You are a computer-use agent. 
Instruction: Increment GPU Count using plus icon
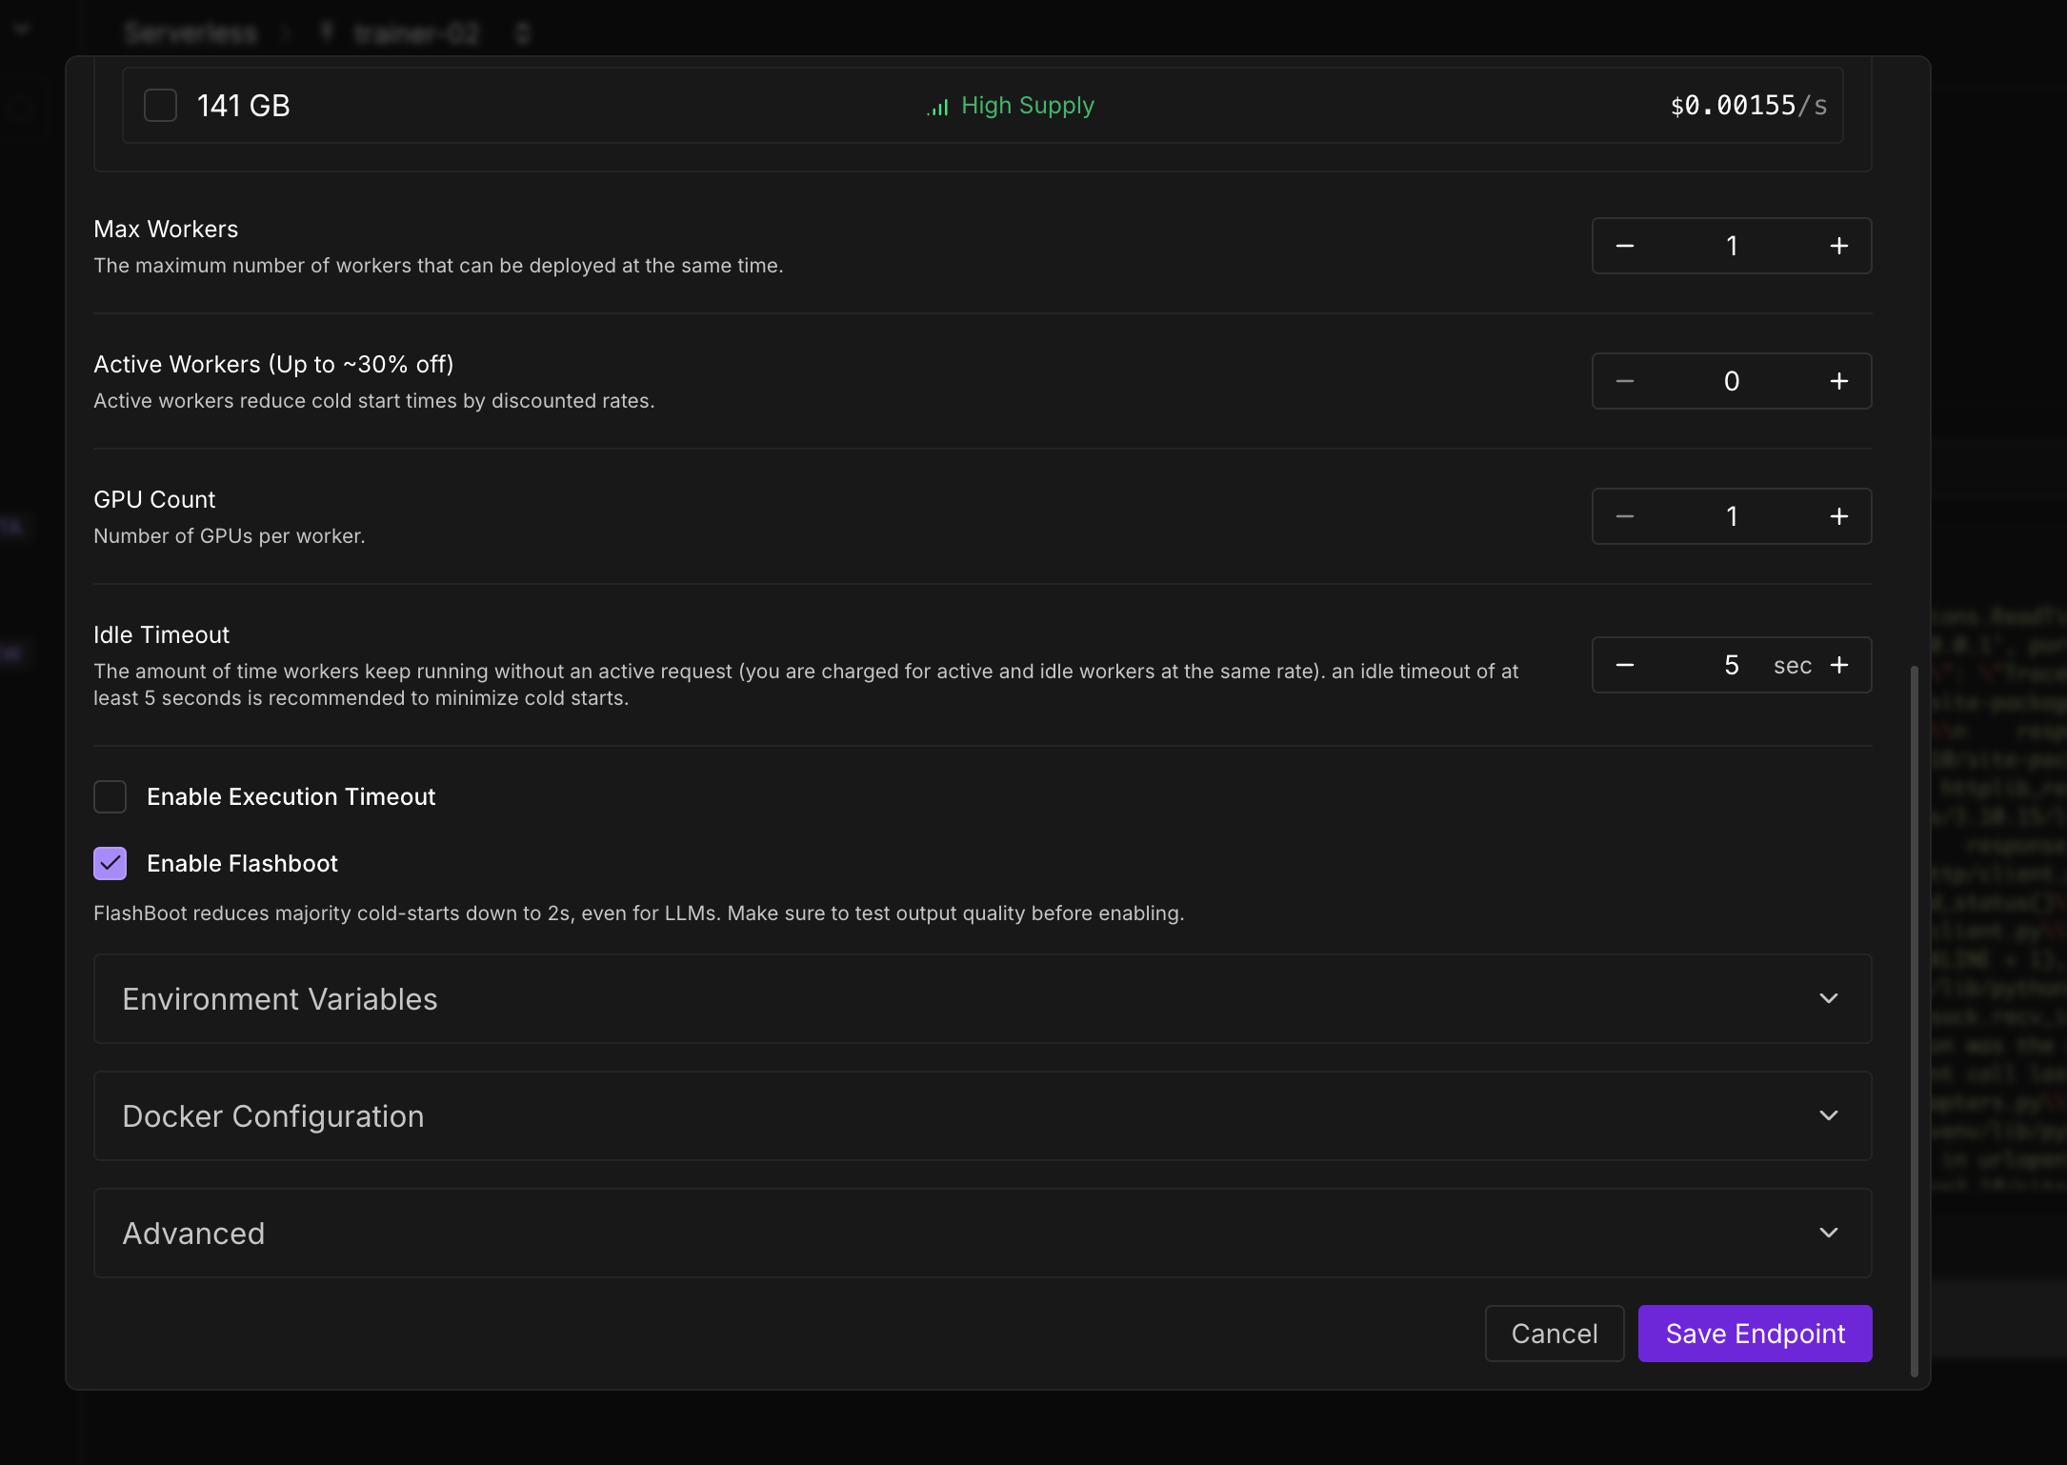[x=1838, y=516]
